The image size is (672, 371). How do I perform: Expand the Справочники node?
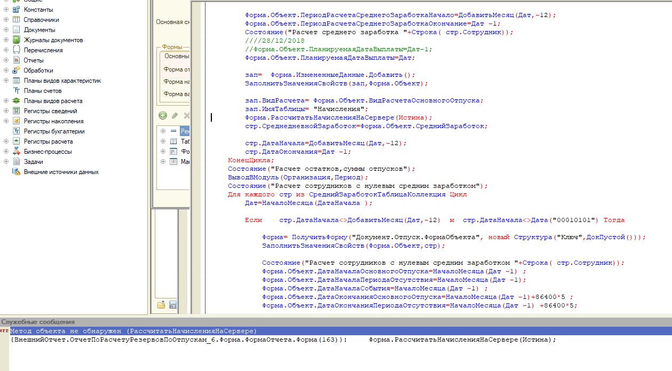(x=6, y=20)
